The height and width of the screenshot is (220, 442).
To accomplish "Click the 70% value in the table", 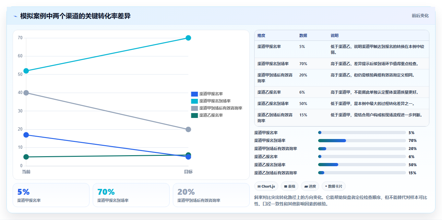I will pos(303,64).
